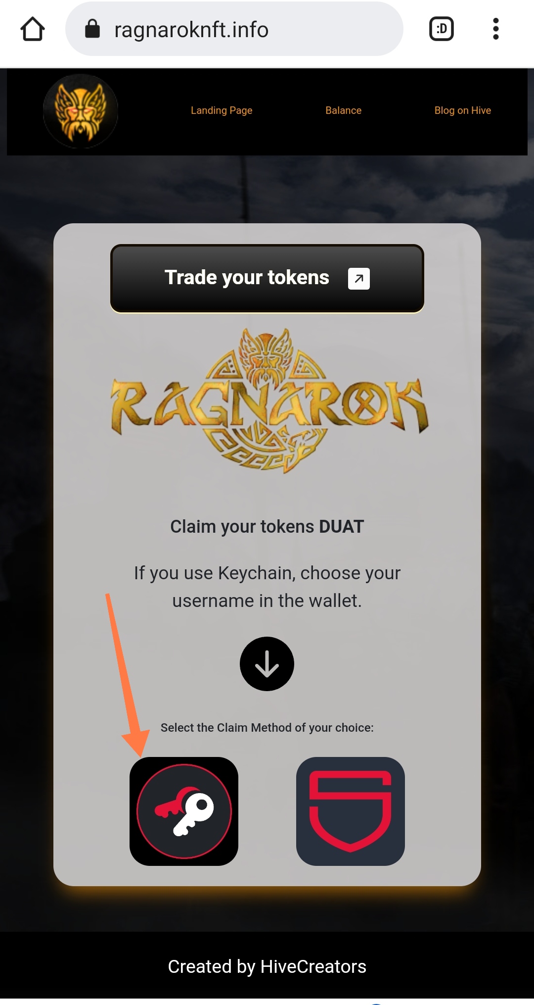Go to the Balance page

343,110
